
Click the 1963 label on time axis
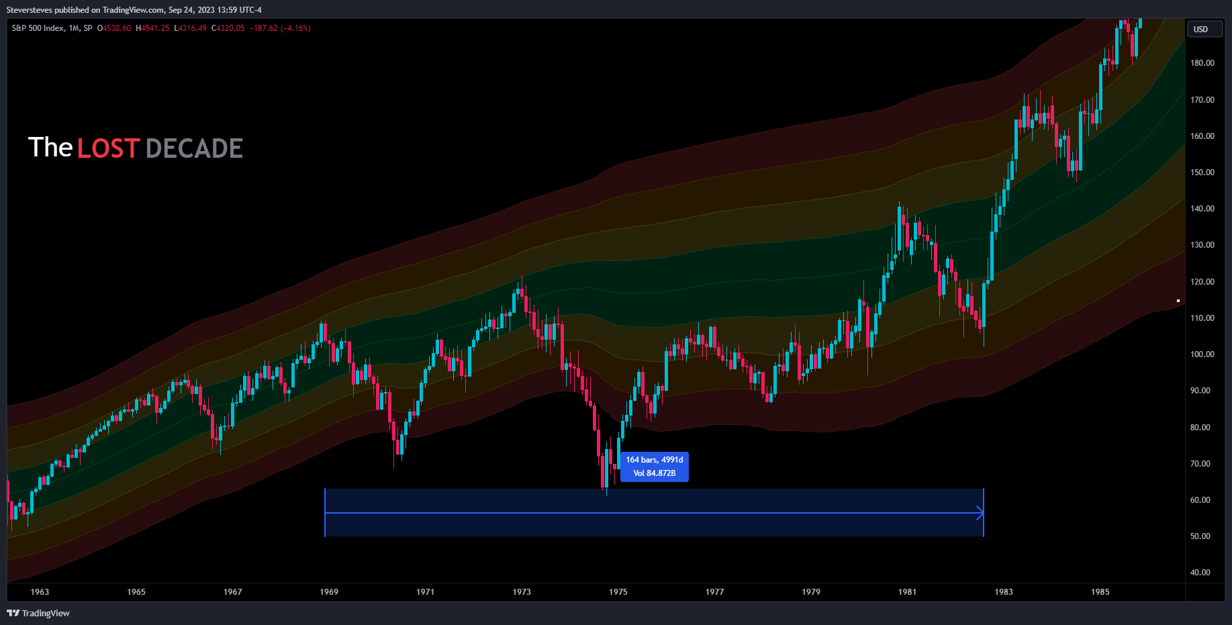click(40, 591)
